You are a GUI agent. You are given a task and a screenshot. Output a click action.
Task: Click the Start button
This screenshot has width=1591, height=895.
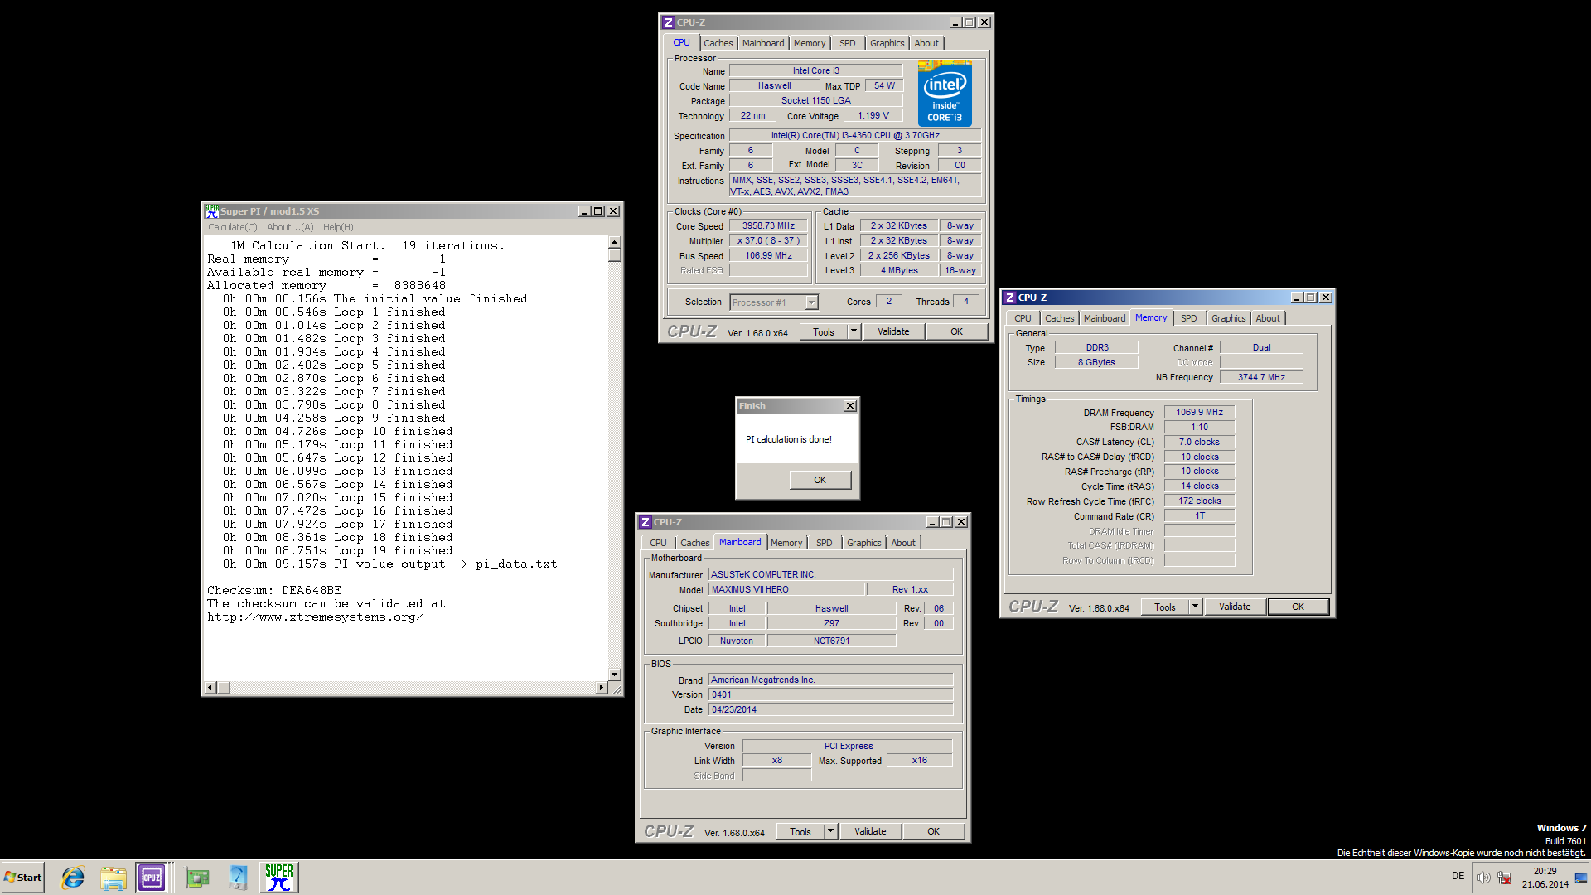(x=23, y=878)
